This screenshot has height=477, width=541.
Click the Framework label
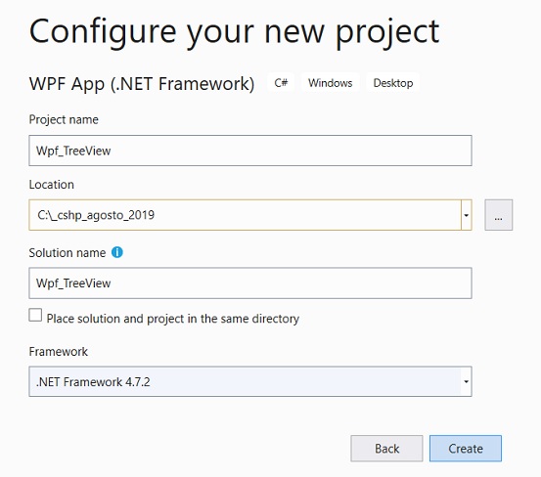pos(59,352)
